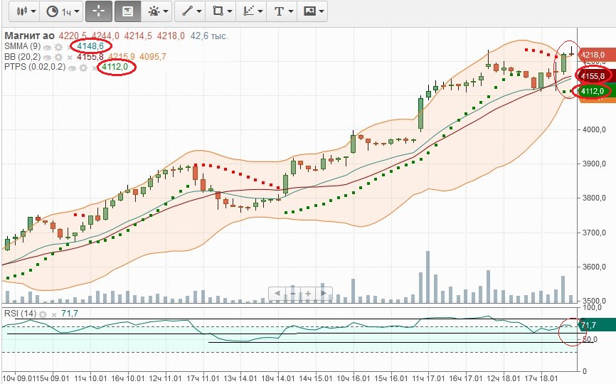Click the 3700,0 price axis label

[594, 233]
